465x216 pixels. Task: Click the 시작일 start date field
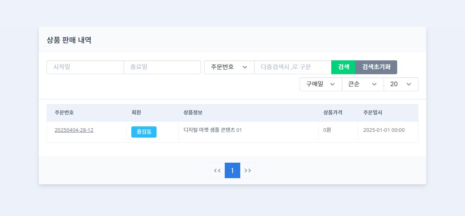(85, 67)
